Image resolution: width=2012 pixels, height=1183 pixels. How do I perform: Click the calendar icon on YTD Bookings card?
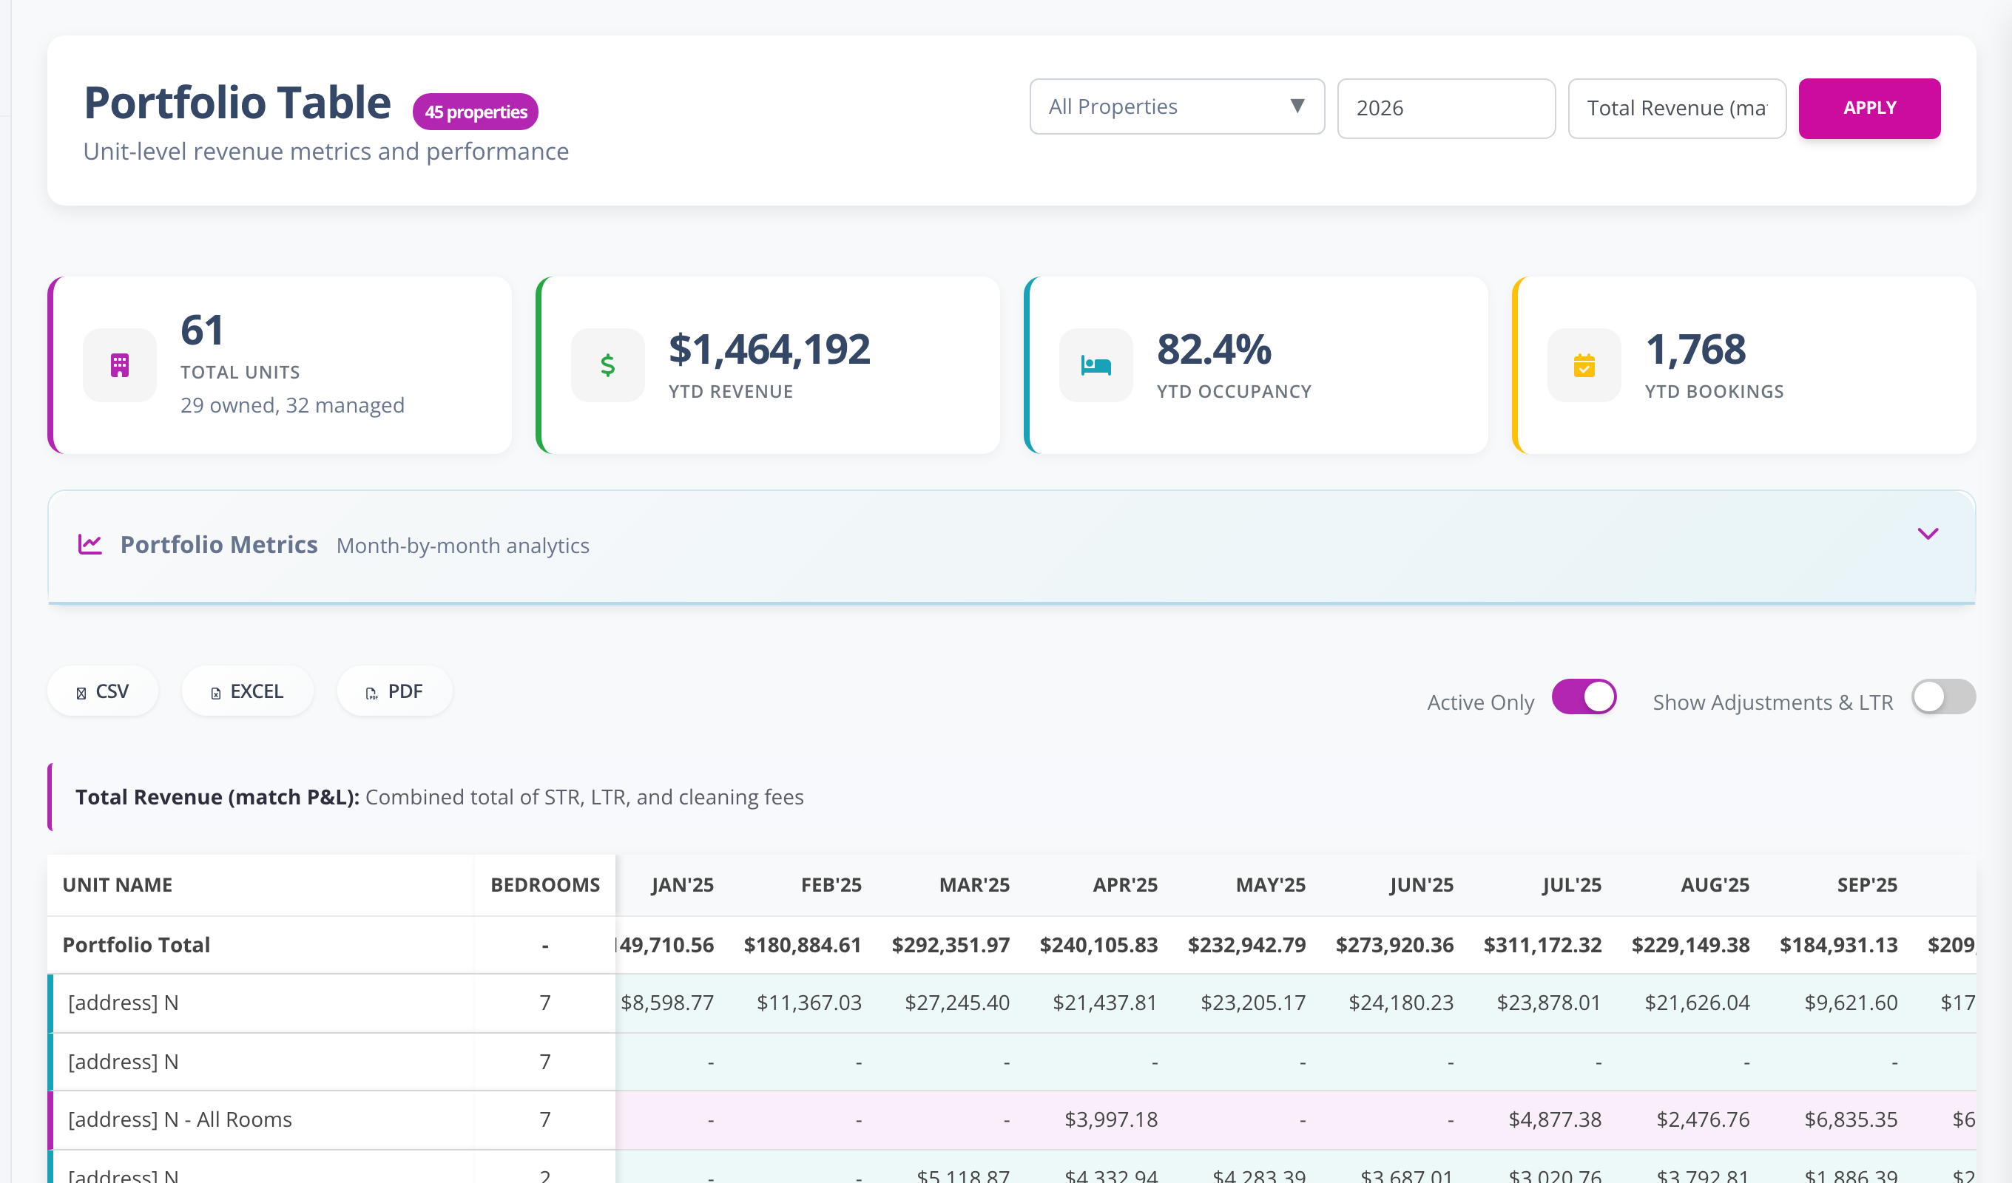[x=1584, y=365]
